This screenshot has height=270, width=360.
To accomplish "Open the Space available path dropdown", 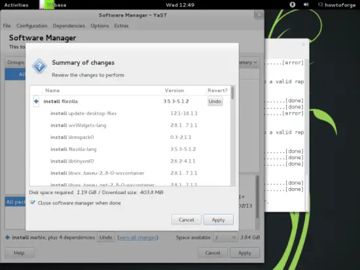I will tap(225, 237).
